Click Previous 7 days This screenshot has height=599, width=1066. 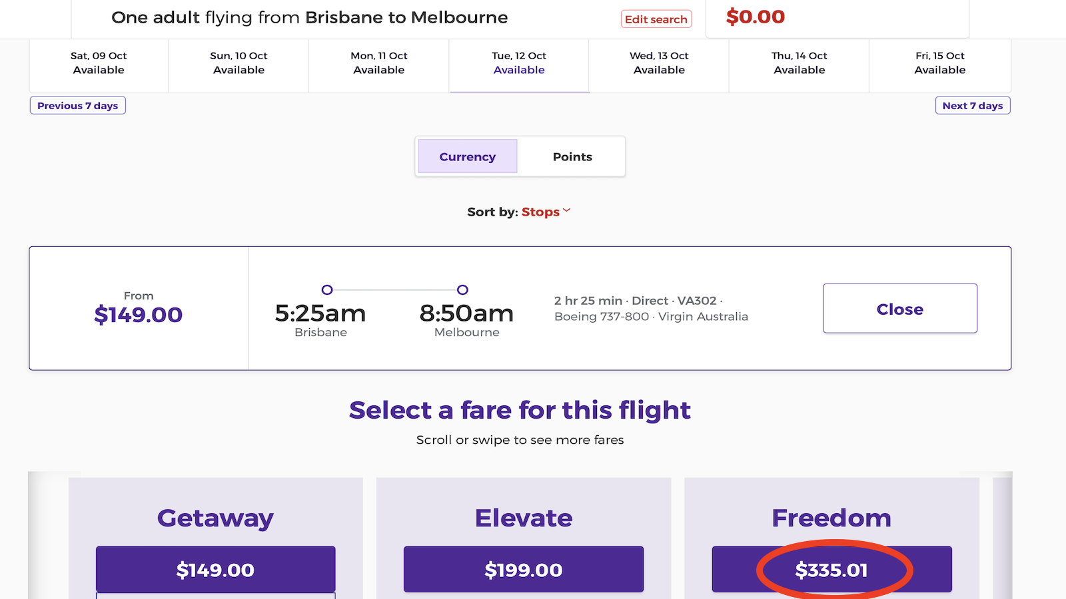point(77,105)
